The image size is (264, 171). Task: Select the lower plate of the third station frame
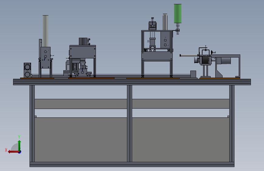pyautogui.click(x=157, y=56)
